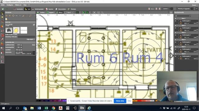Open the Bestyckning lamp dropdown
Image resolution: width=199 pixels, height=111 pixels.
click(x=34, y=53)
